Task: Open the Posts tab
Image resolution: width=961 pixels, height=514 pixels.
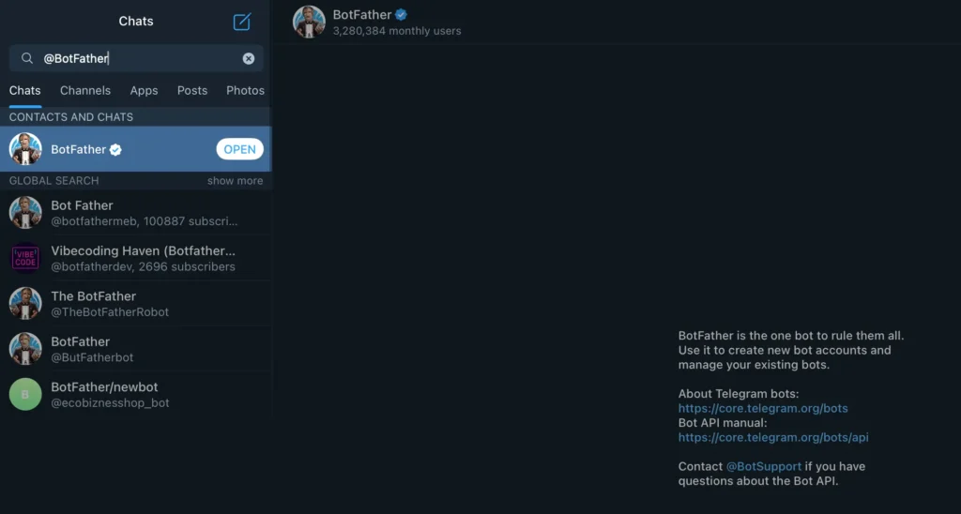Action: [192, 91]
